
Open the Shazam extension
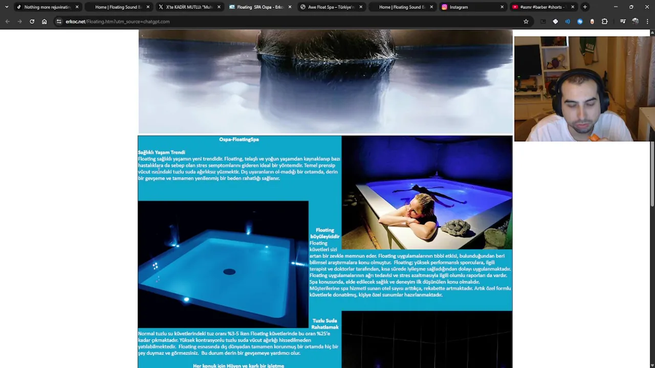580,21
